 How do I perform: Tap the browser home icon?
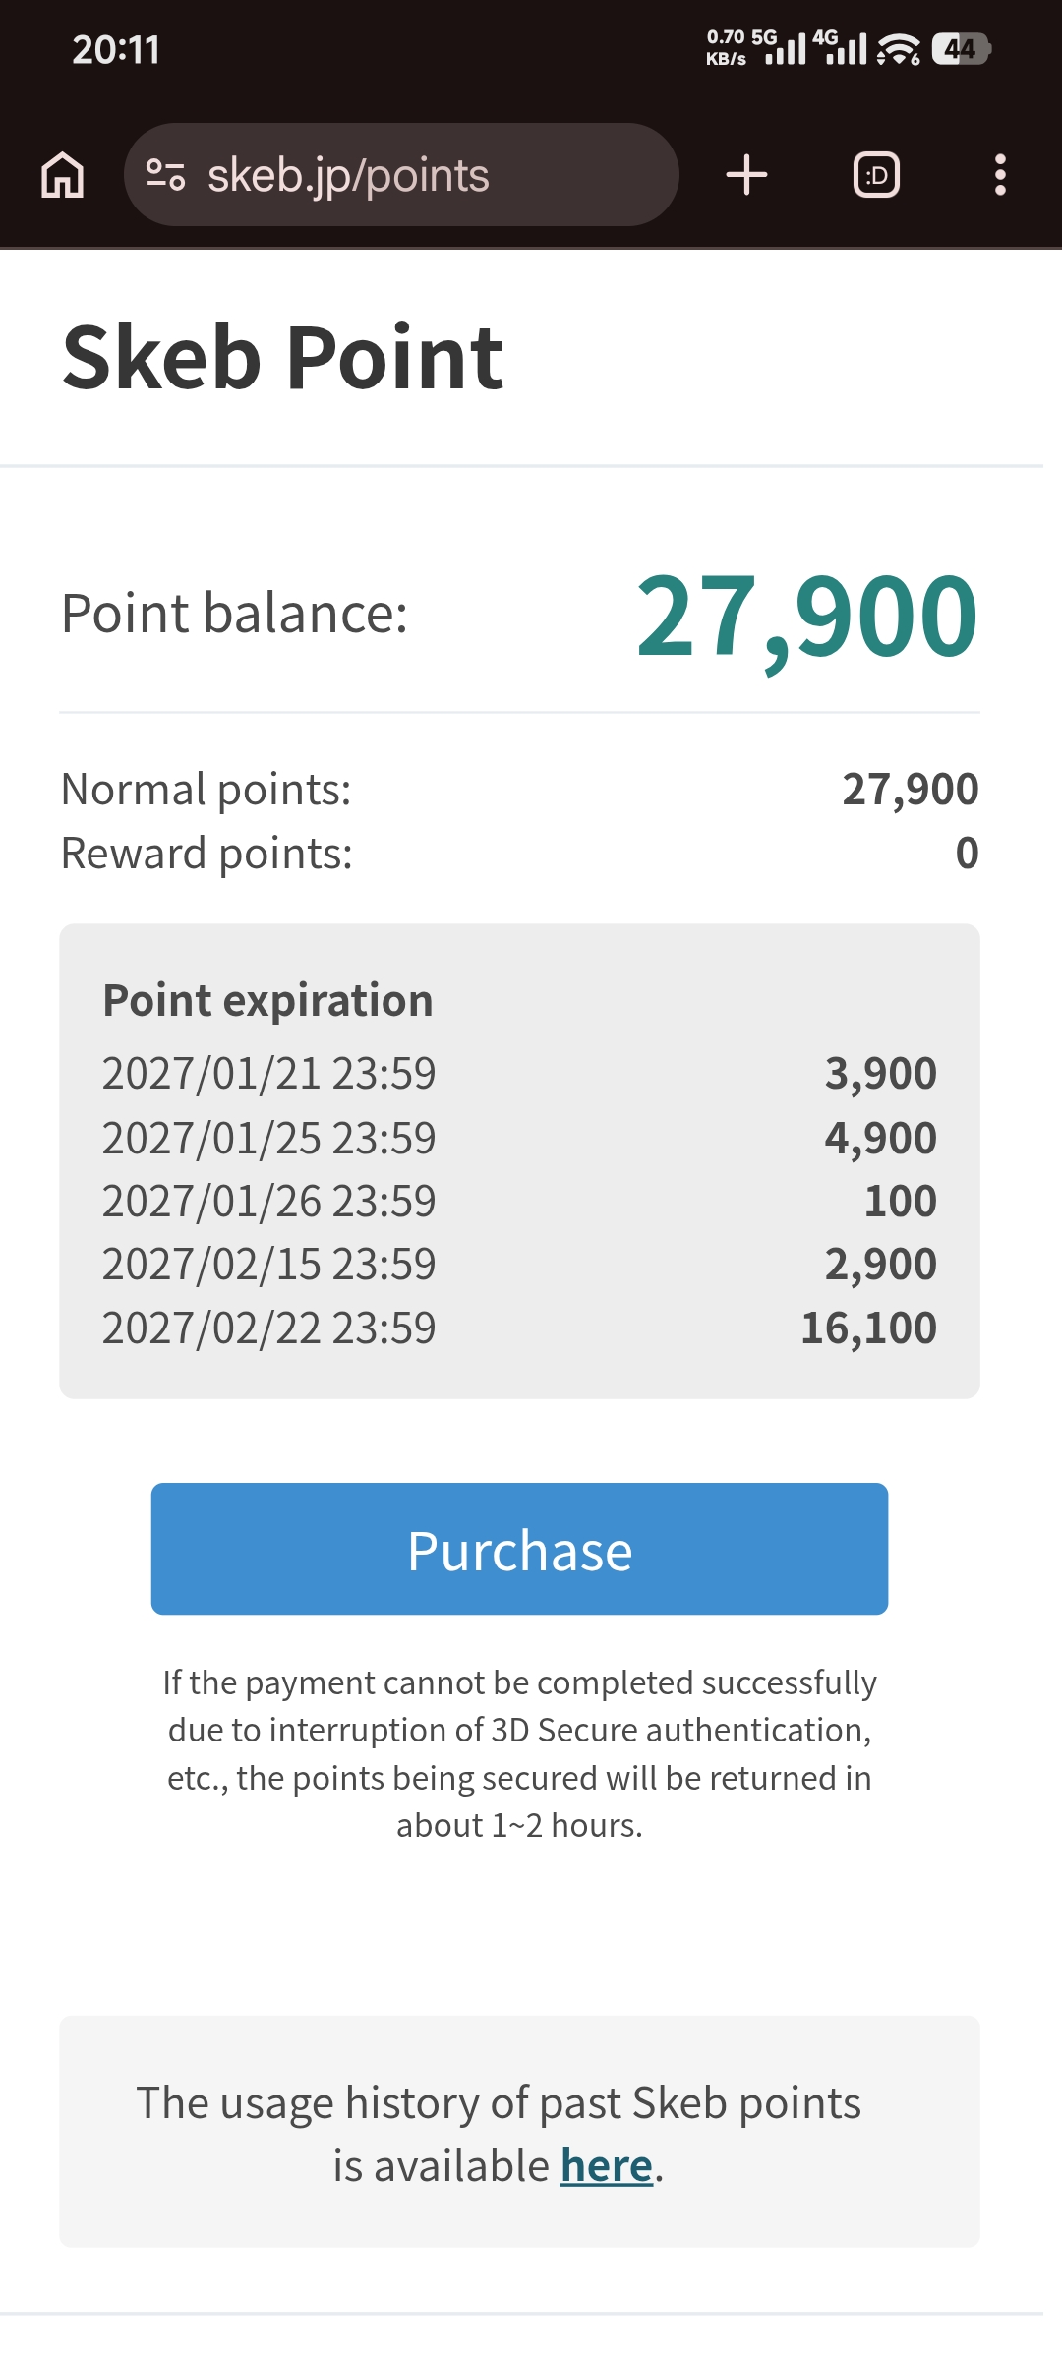point(62,175)
